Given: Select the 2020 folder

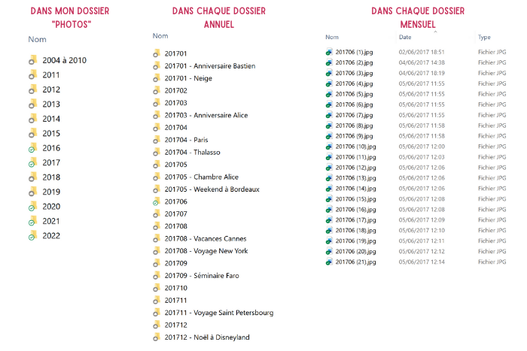Looking at the screenshot, I should coord(51,207).
